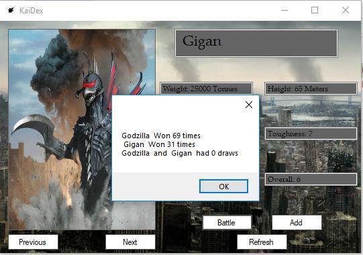Dismiss the battle results dialog with X

click(x=249, y=105)
